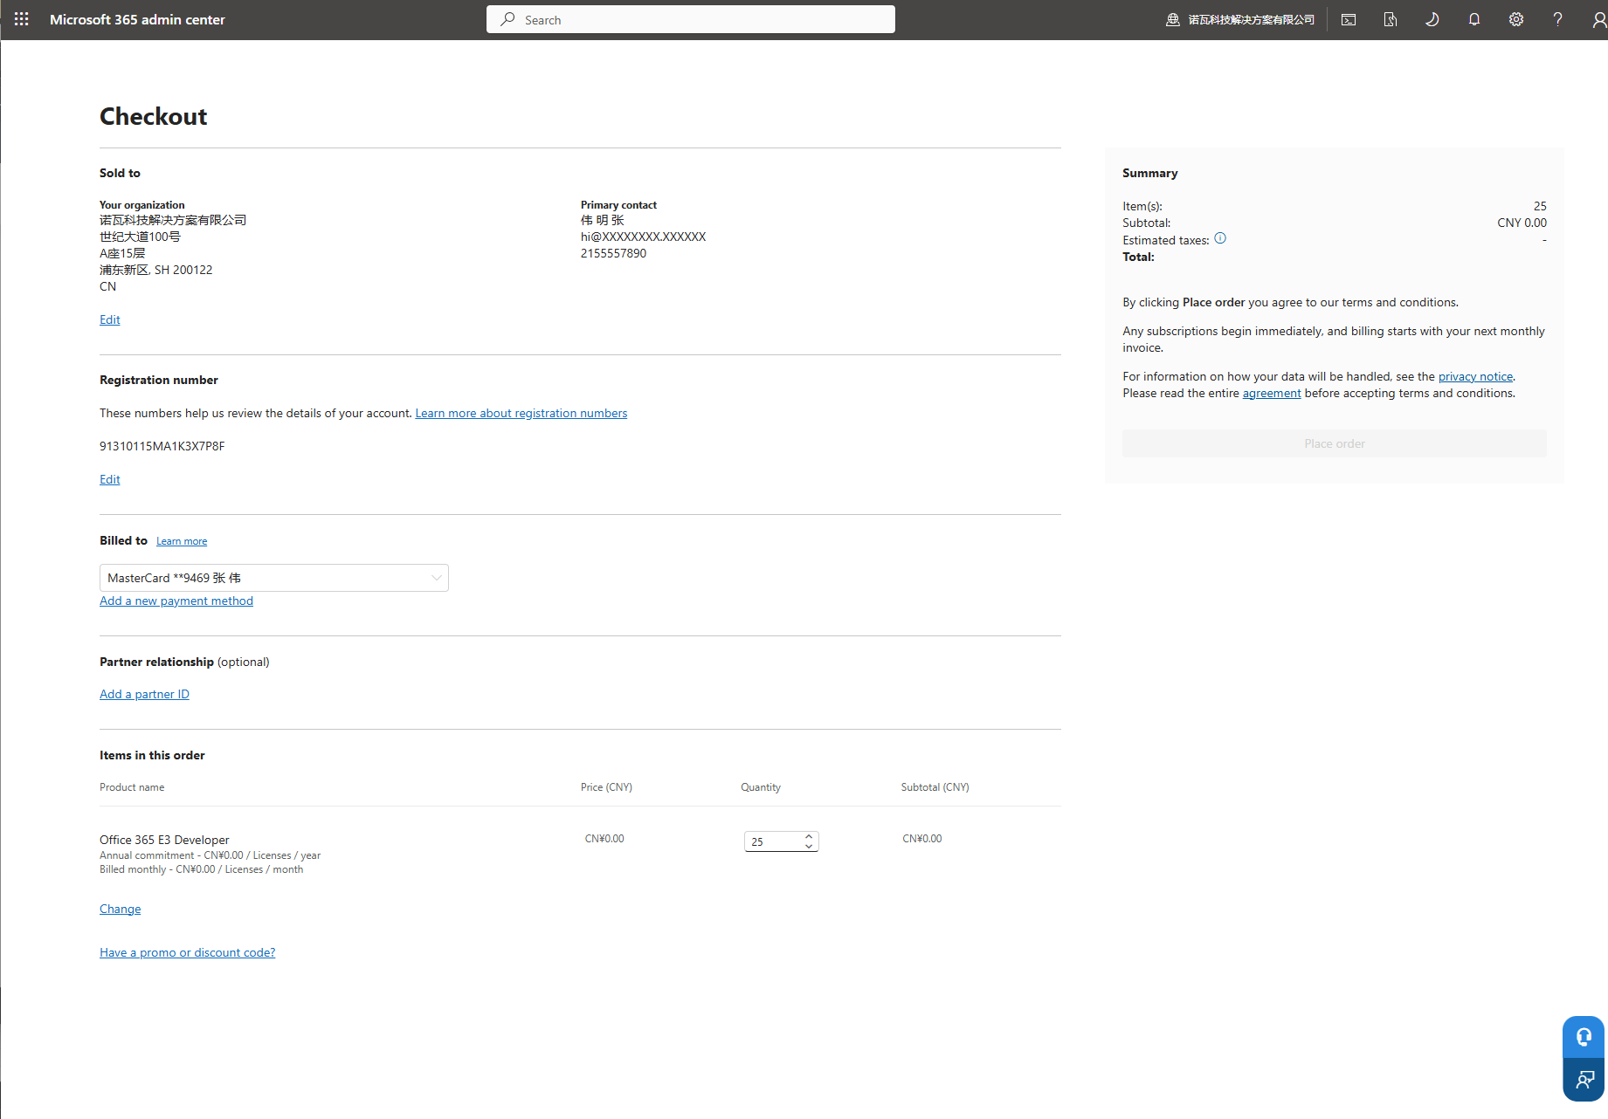Click the organization name in the header

1252,19
